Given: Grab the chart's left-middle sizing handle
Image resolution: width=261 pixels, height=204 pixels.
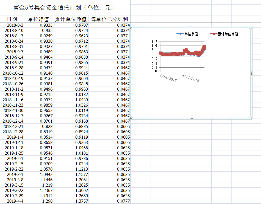Looking at the screenshot, I should (130, 73).
